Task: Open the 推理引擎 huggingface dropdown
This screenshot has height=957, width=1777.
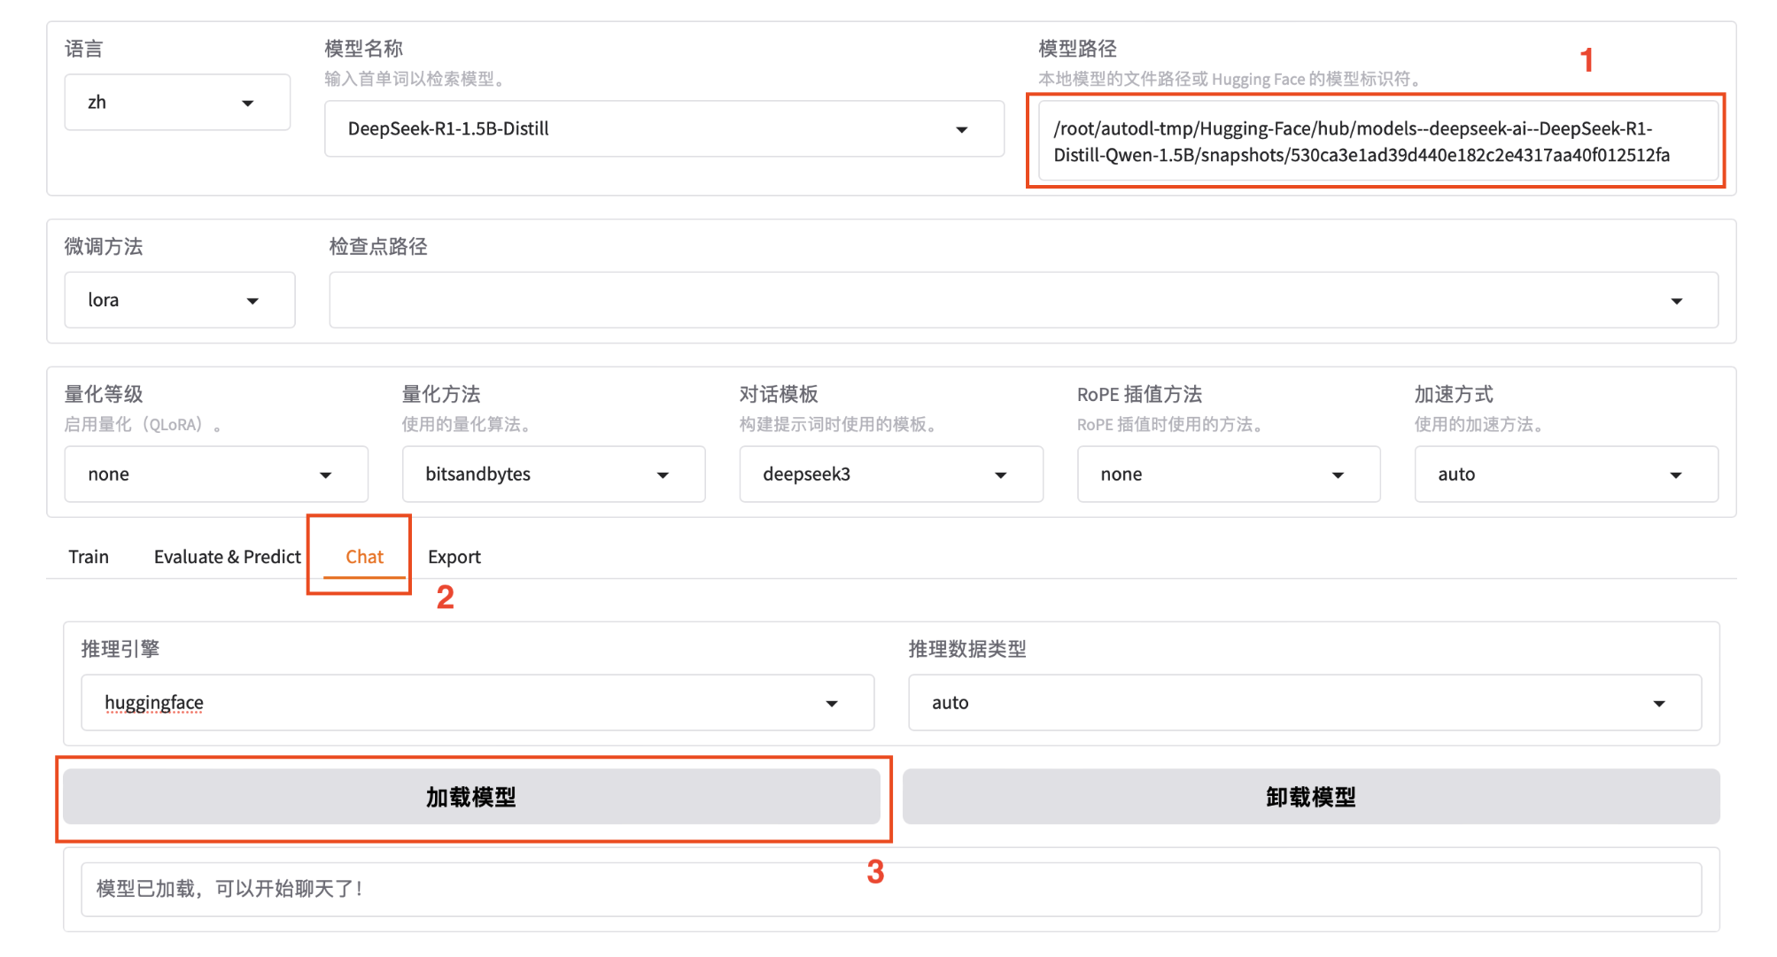Action: [x=477, y=703]
